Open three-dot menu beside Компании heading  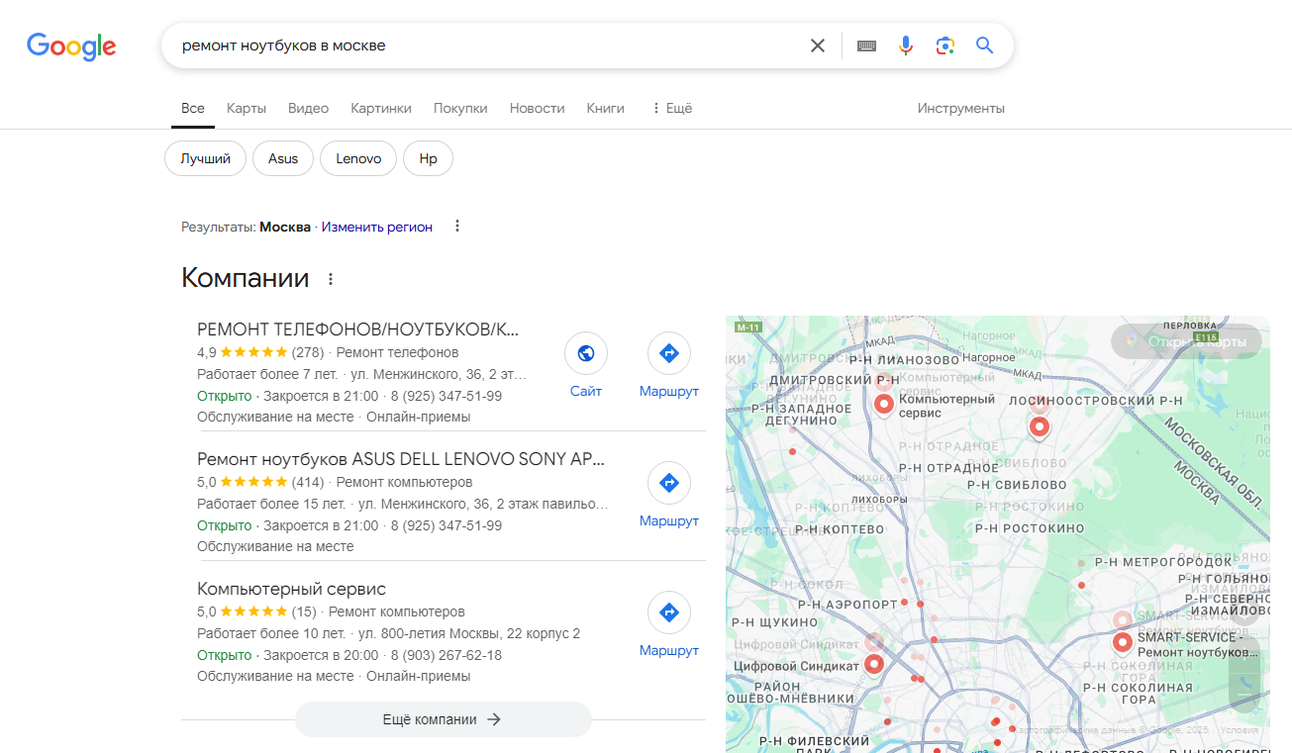click(331, 280)
